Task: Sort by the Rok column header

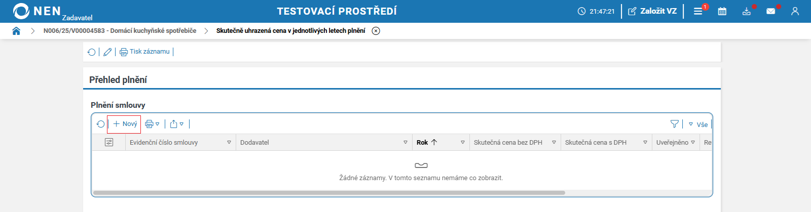Action: coord(427,143)
